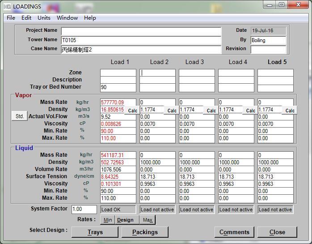
Task: Select vapor density 16.850615 field
Action: 113,110
